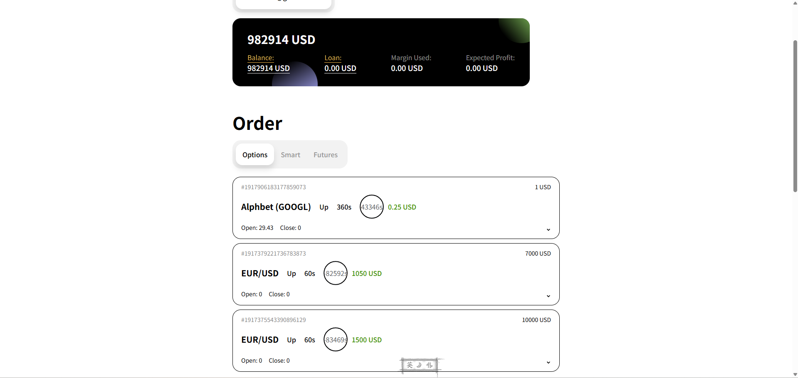
Task: Click the 82592s countdown circle
Action: 336,273
